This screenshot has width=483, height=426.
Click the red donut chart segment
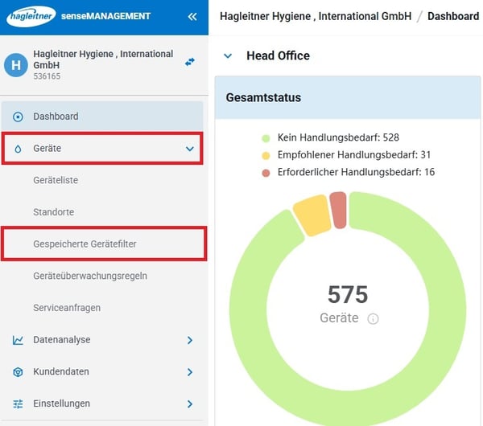(x=339, y=211)
